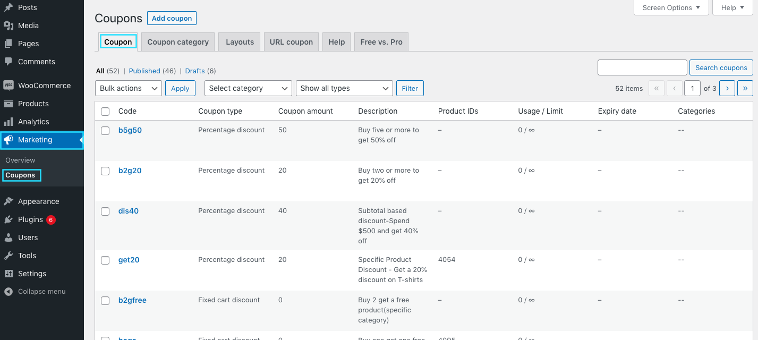
Task: Click the Coupon amount column header
Action: click(305, 111)
